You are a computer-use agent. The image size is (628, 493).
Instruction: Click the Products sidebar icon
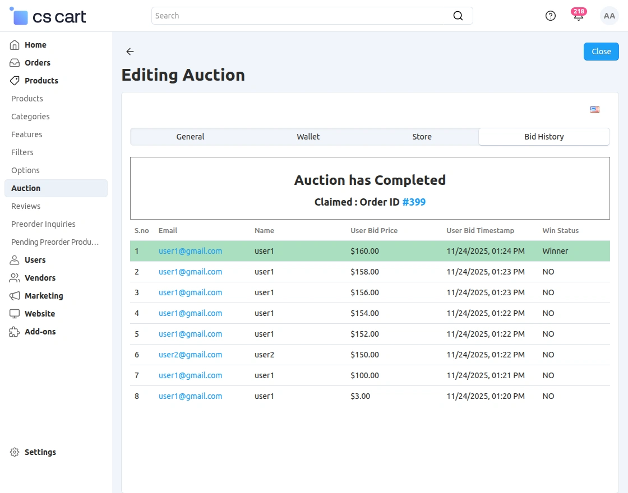[15, 81]
